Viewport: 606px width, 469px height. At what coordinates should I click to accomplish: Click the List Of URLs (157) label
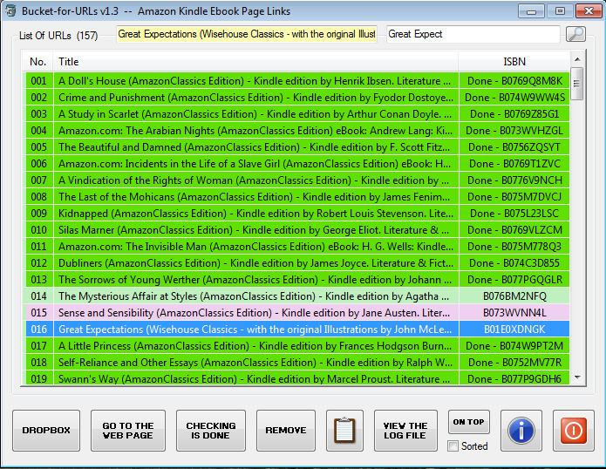pos(58,36)
